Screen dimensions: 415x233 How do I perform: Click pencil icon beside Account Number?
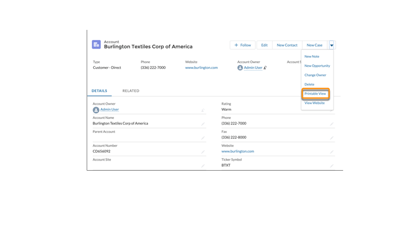click(x=203, y=151)
